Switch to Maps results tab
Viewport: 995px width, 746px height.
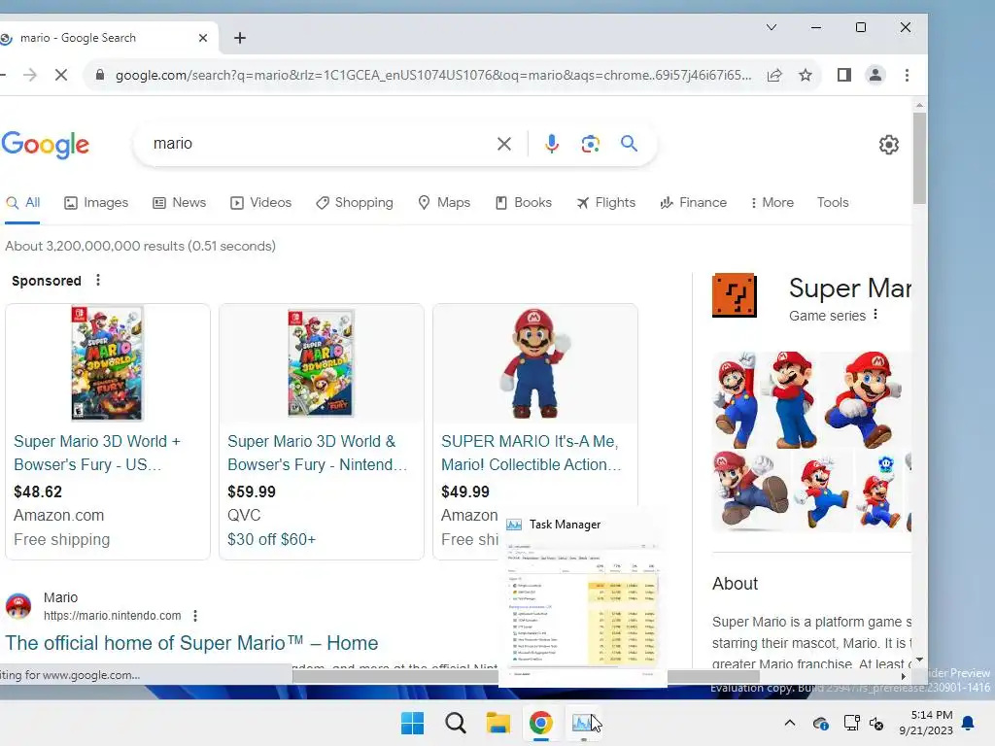click(443, 202)
